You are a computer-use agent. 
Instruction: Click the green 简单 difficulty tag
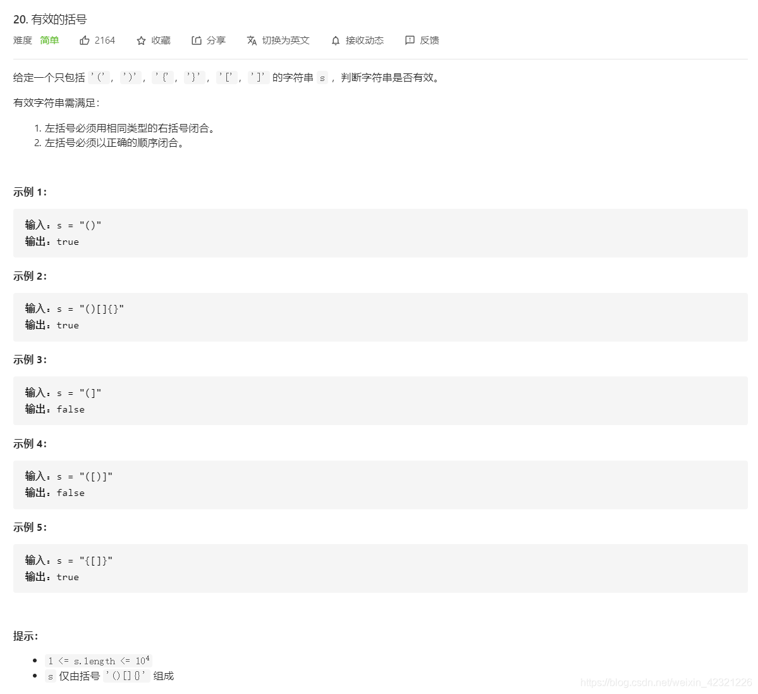coord(49,40)
